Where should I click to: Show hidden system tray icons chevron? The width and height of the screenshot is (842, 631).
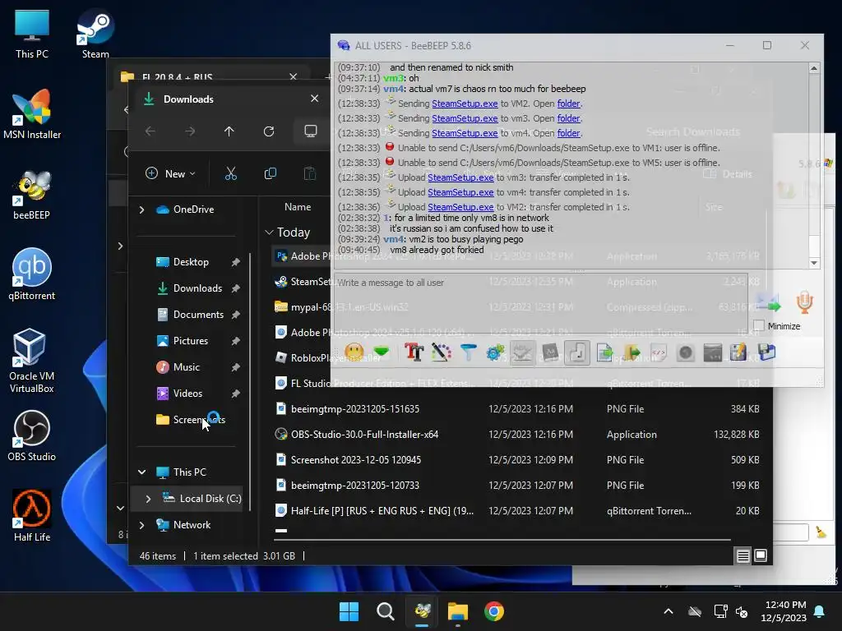(669, 611)
